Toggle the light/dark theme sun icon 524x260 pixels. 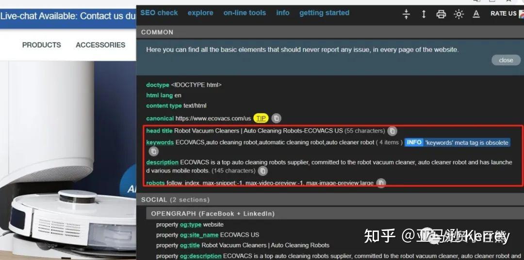(x=458, y=14)
